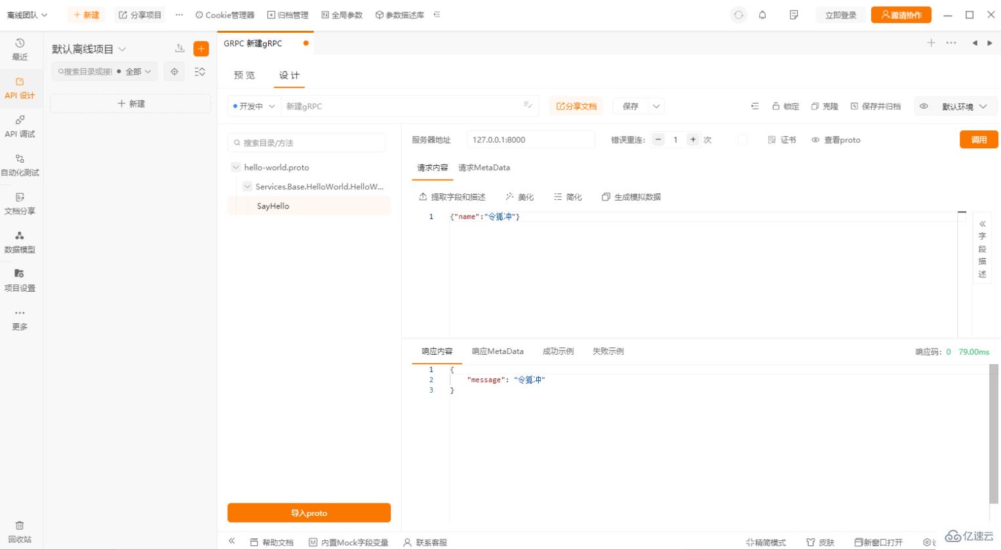Open Cookie管理器
1001x550 pixels.
coord(225,15)
